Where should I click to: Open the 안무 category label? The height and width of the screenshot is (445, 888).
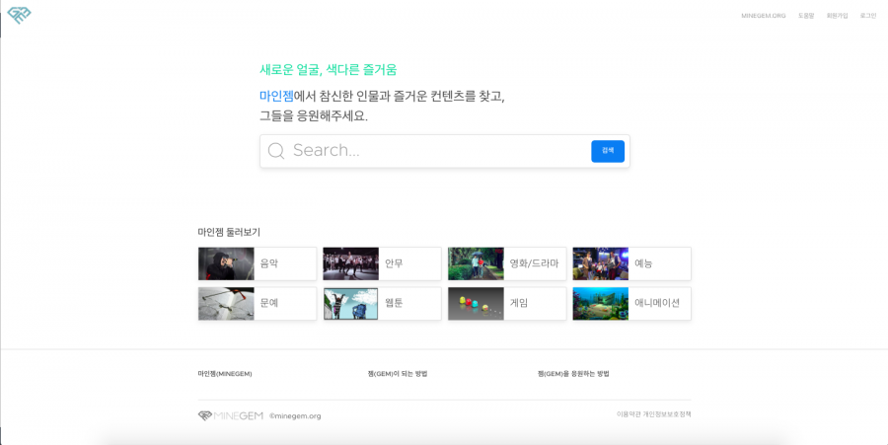394,263
